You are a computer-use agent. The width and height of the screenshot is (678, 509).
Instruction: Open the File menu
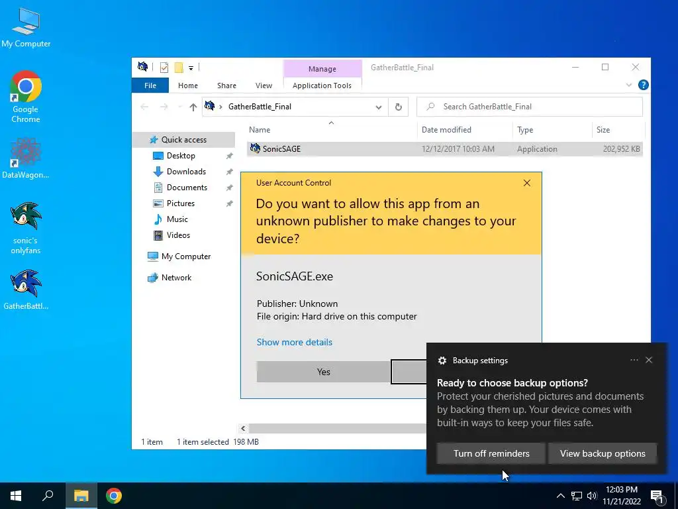tap(150, 85)
